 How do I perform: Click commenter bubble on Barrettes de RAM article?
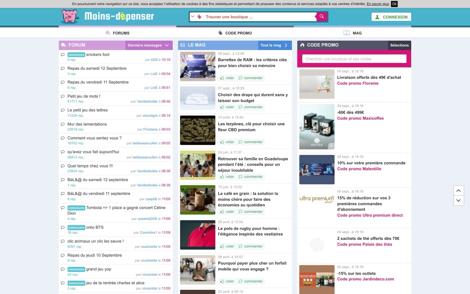point(251,78)
